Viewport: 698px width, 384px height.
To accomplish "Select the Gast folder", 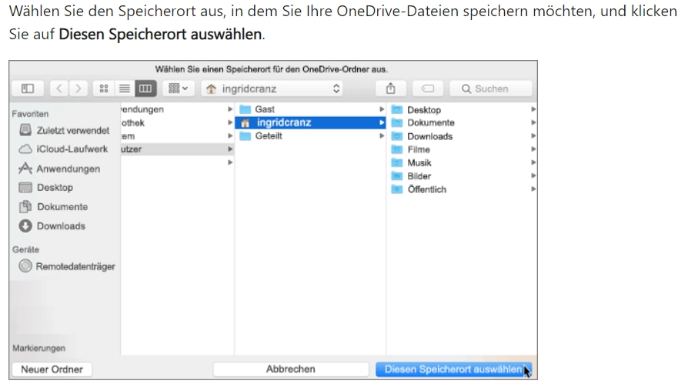I will [310, 109].
